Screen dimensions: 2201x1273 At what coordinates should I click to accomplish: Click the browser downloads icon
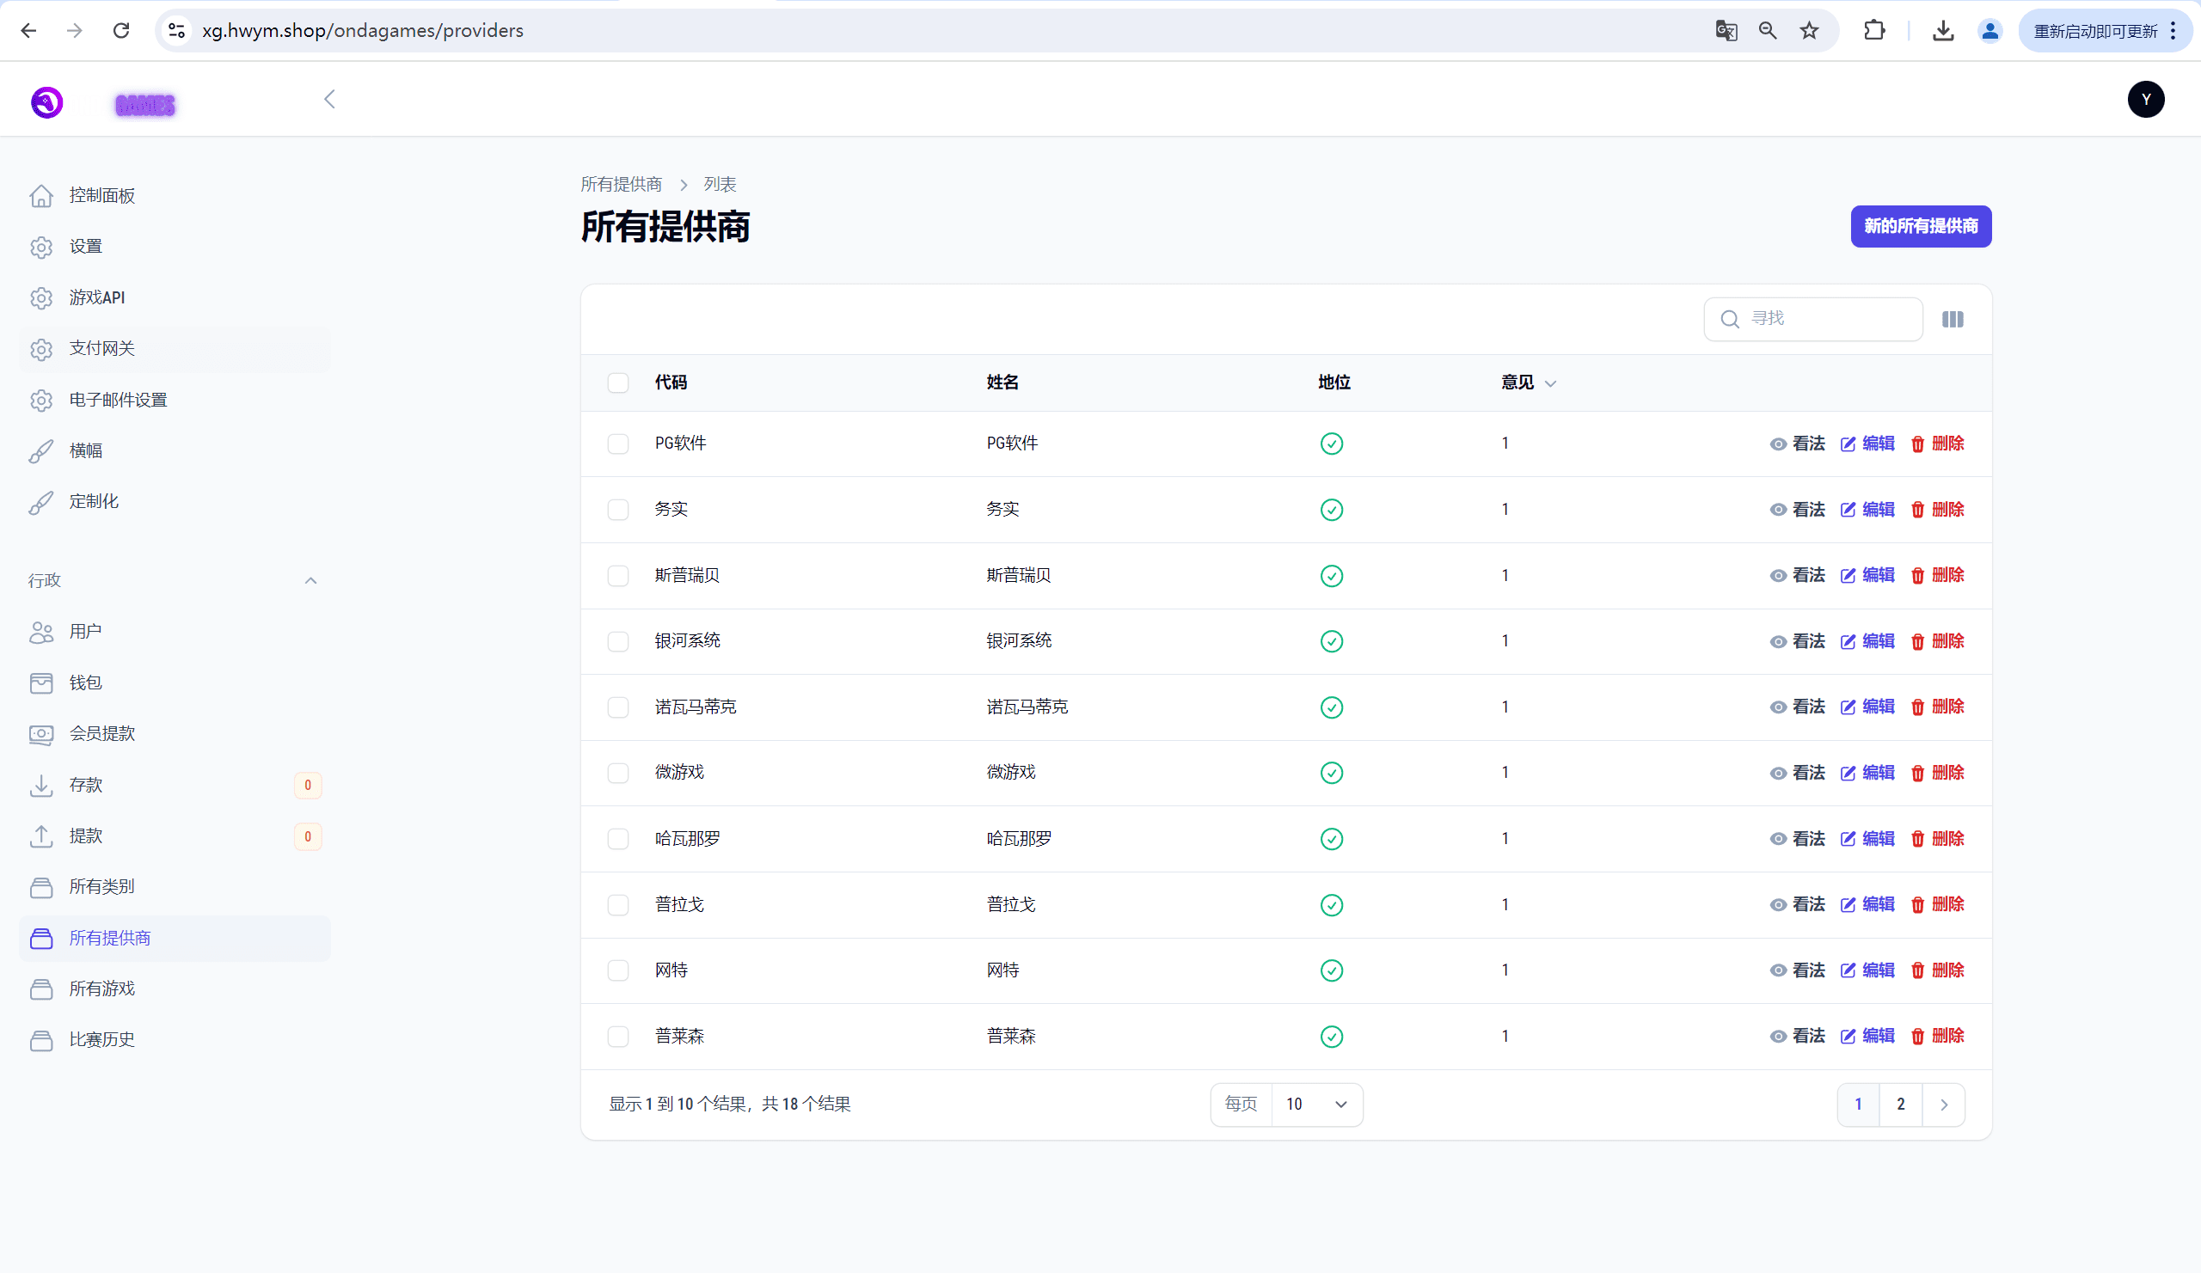tap(1942, 31)
